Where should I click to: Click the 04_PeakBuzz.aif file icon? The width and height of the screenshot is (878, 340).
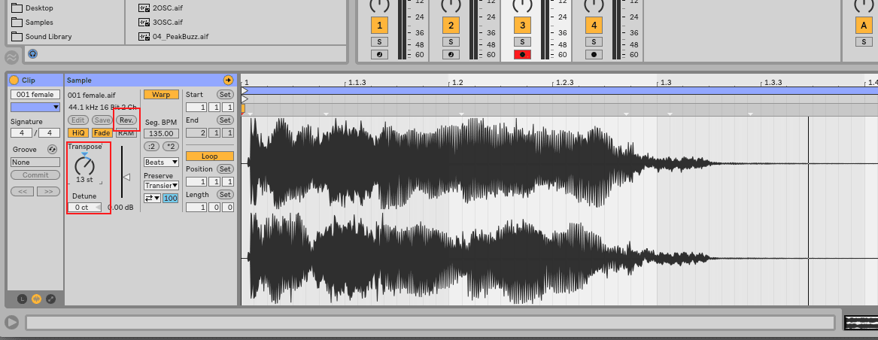(144, 36)
